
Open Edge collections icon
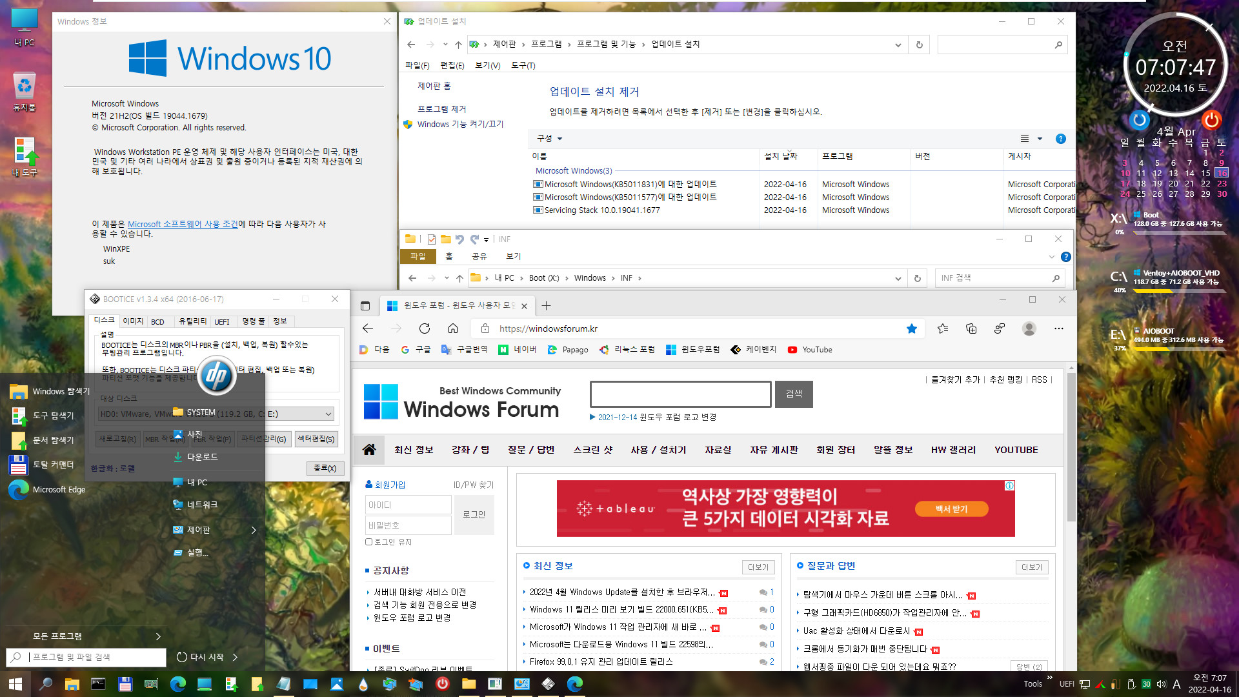[971, 328]
